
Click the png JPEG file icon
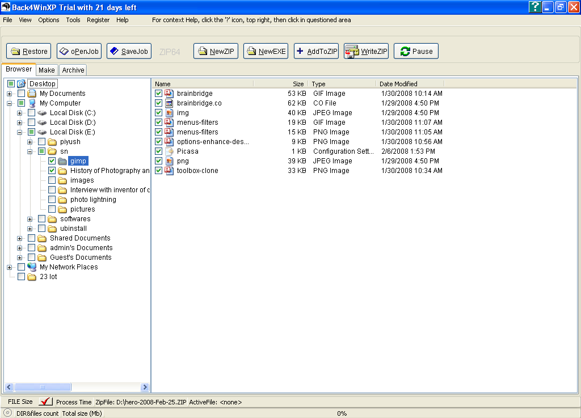coord(169,161)
